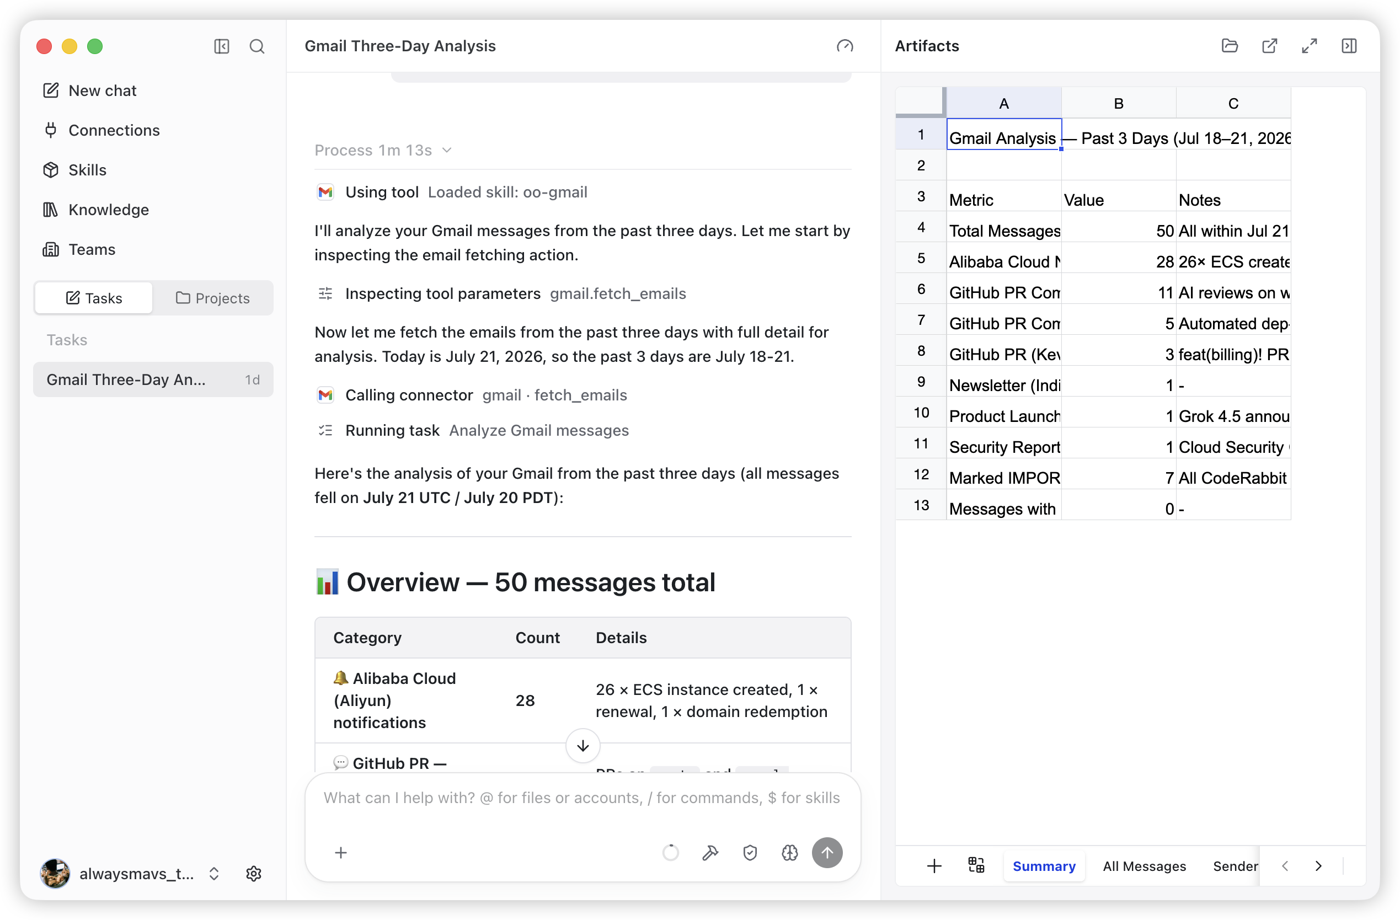Send message with the up-arrow button
The image size is (1400, 920).
pos(827,853)
